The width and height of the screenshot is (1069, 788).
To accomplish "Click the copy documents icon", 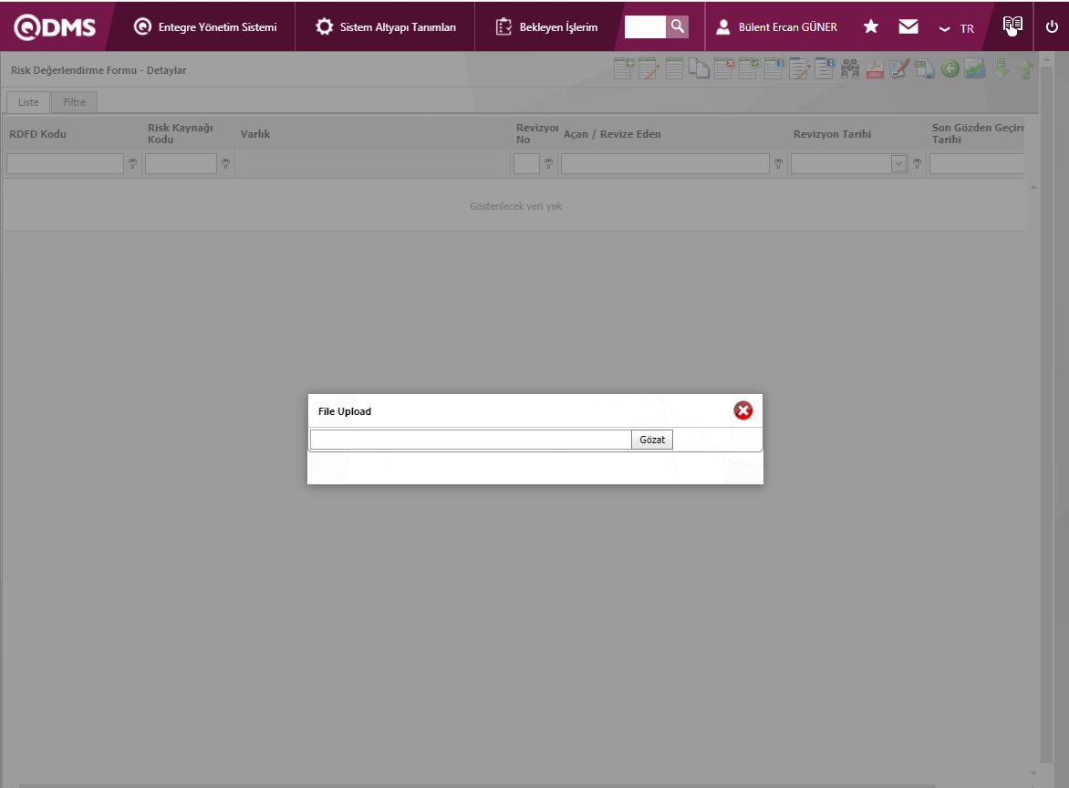I will pyautogui.click(x=700, y=69).
